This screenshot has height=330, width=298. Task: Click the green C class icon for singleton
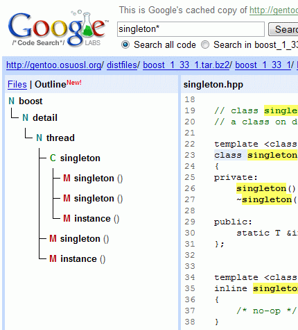click(x=53, y=158)
